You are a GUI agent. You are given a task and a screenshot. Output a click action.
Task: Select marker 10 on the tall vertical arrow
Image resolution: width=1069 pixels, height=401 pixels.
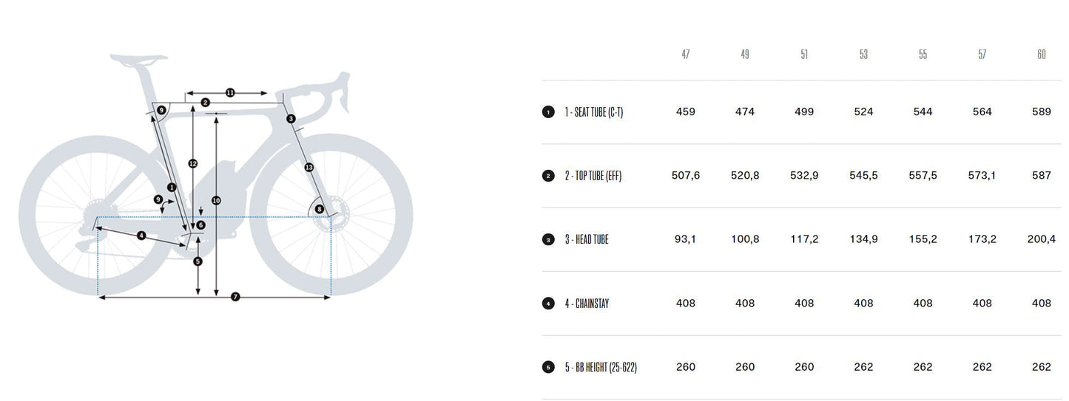tap(216, 200)
